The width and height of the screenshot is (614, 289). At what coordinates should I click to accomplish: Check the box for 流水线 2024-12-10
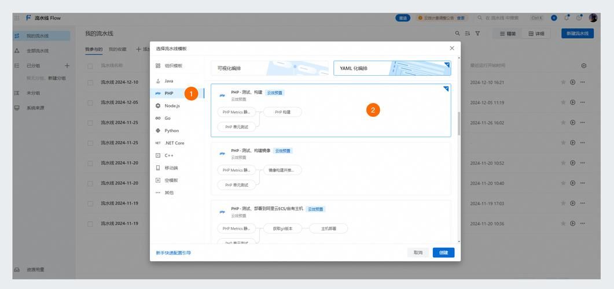[x=90, y=83]
